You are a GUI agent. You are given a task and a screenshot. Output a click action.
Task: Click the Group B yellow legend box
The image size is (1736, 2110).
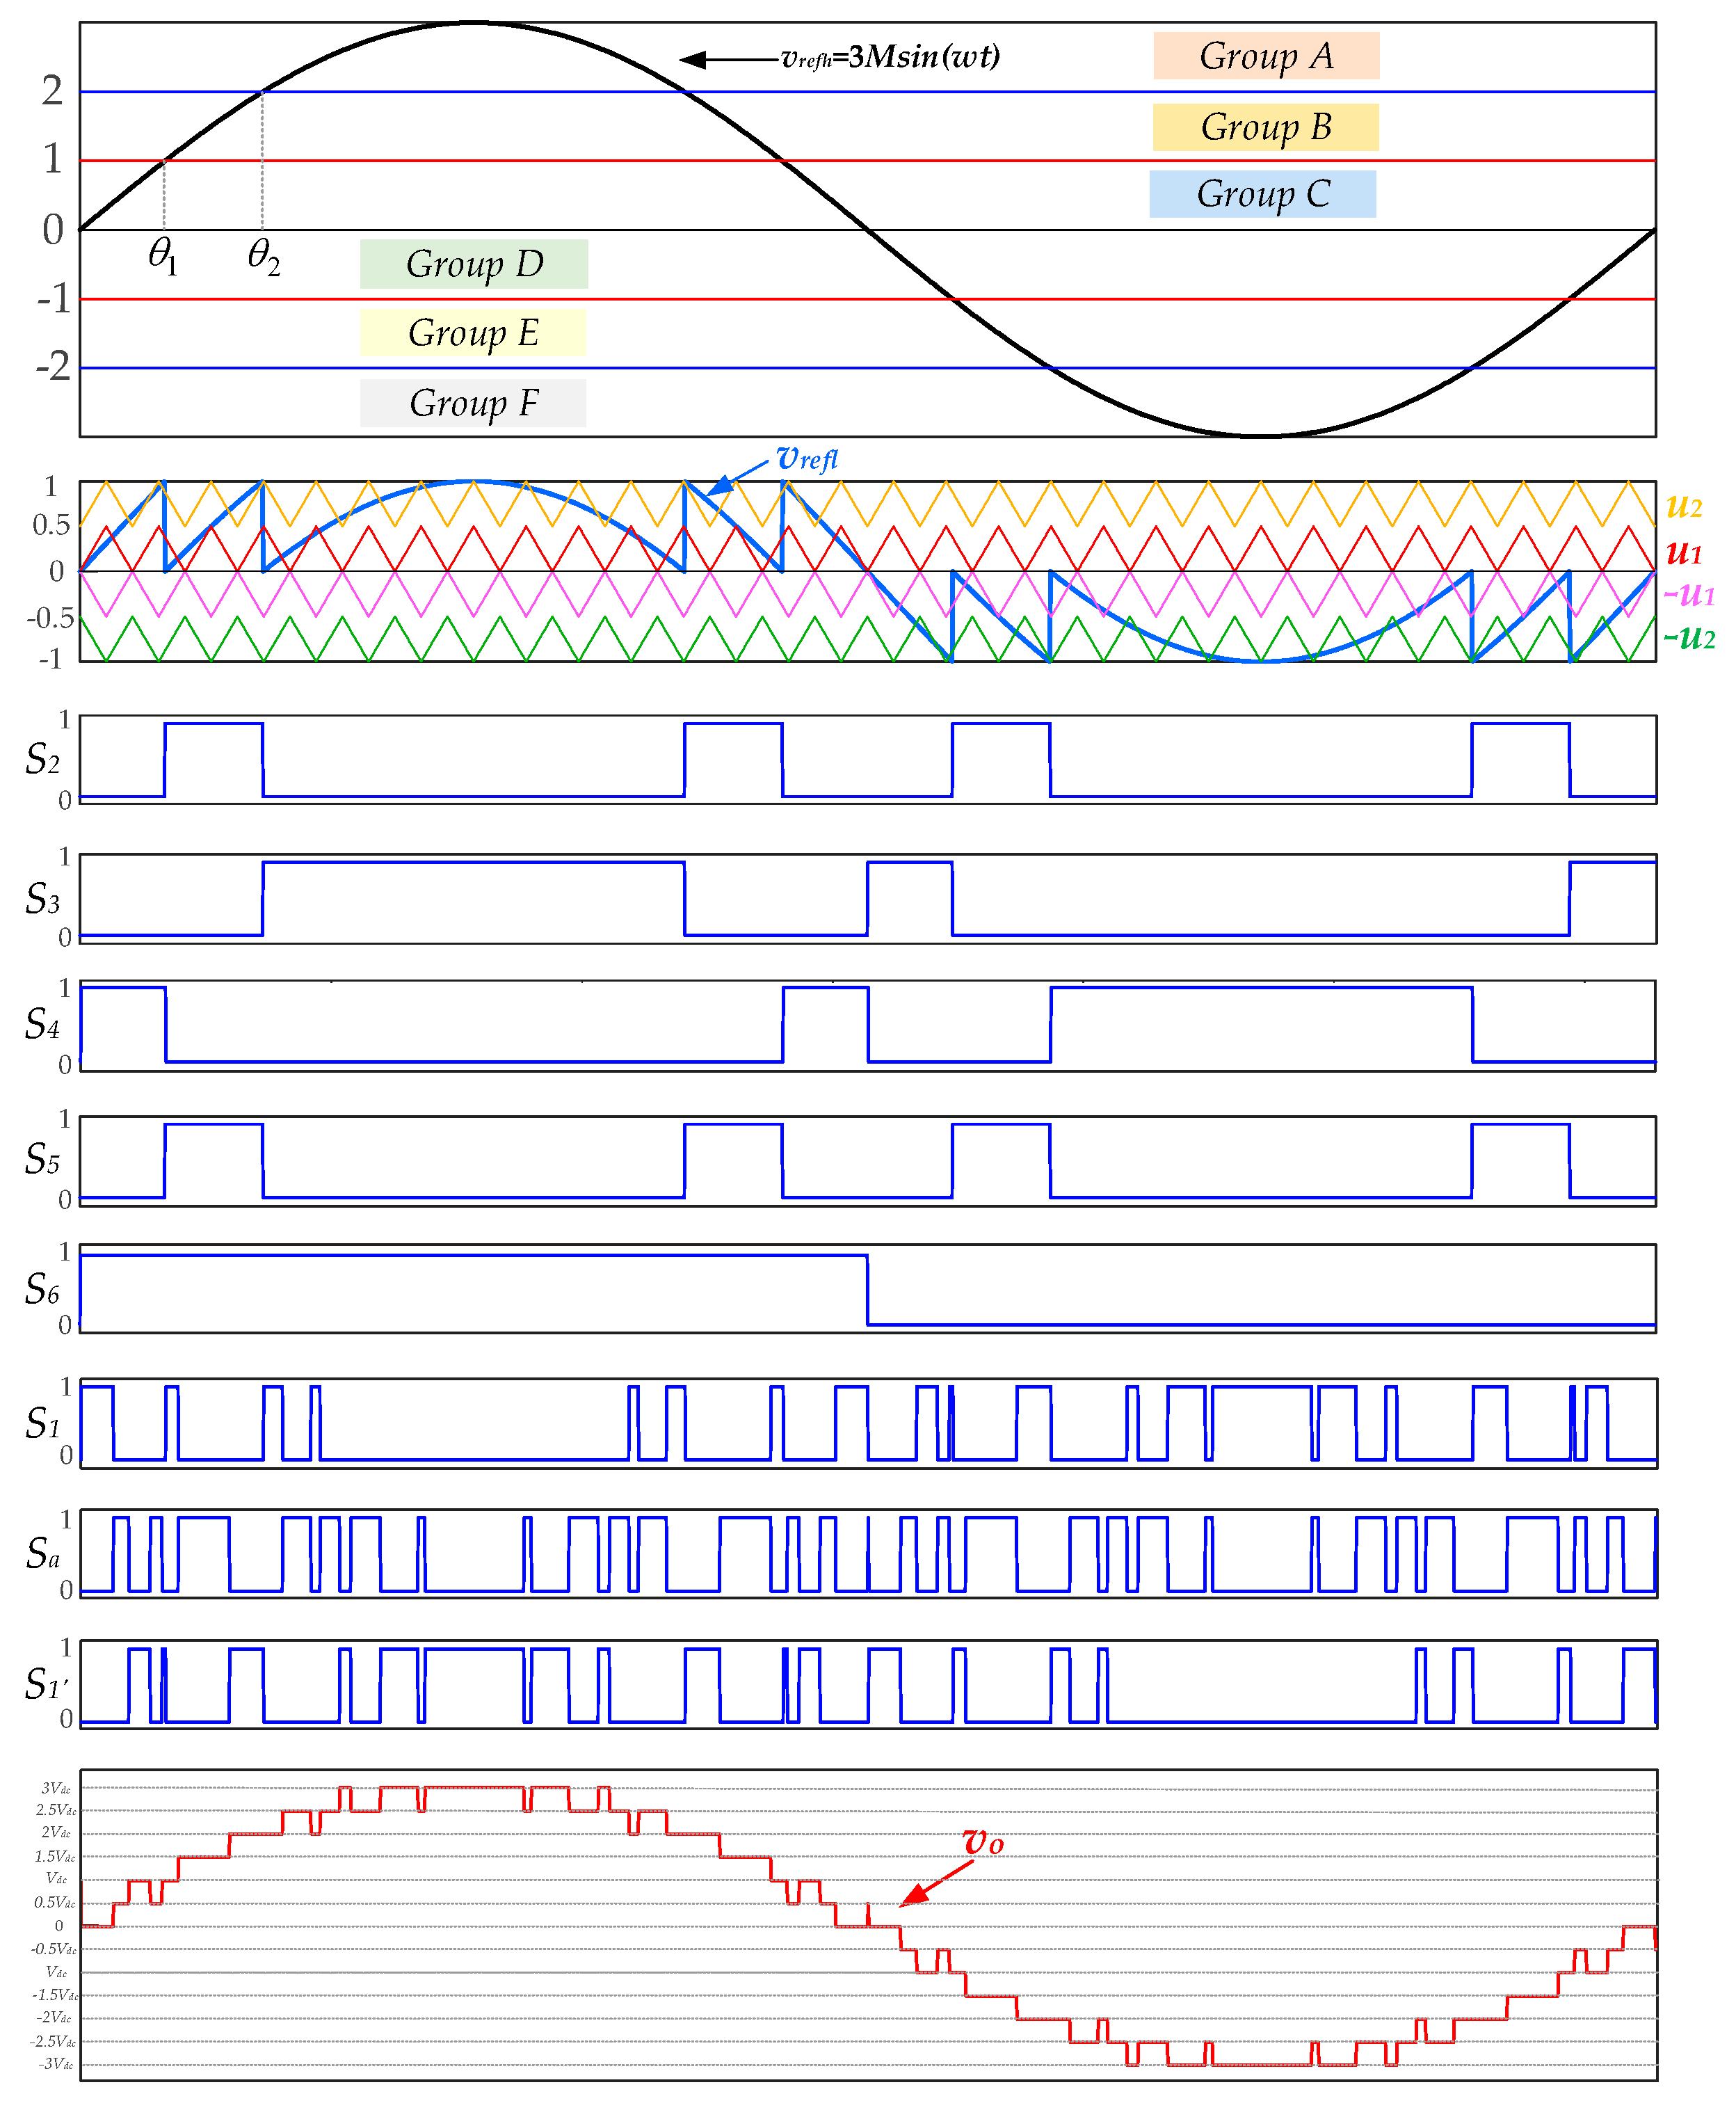pyautogui.click(x=1265, y=127)
